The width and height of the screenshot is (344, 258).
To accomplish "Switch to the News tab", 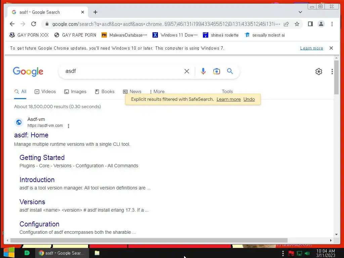I will [132, 91].
